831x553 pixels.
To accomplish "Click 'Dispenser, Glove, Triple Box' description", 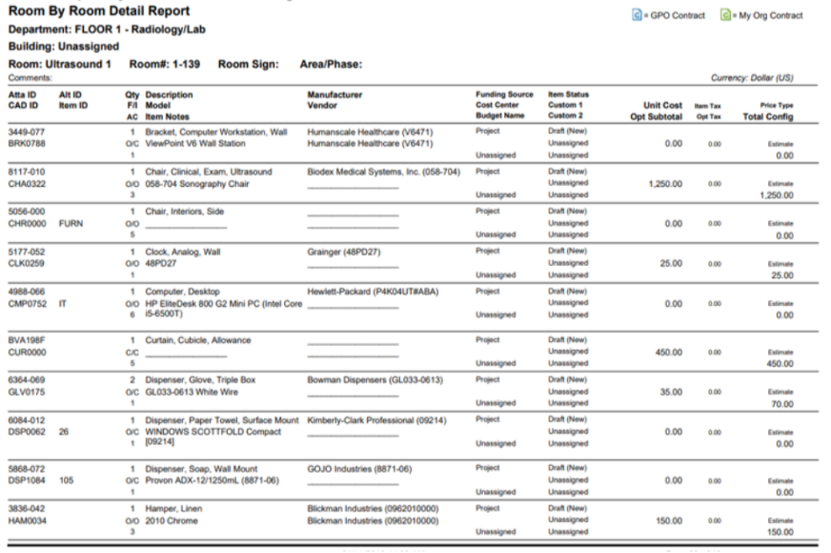I will click(200, 380).
